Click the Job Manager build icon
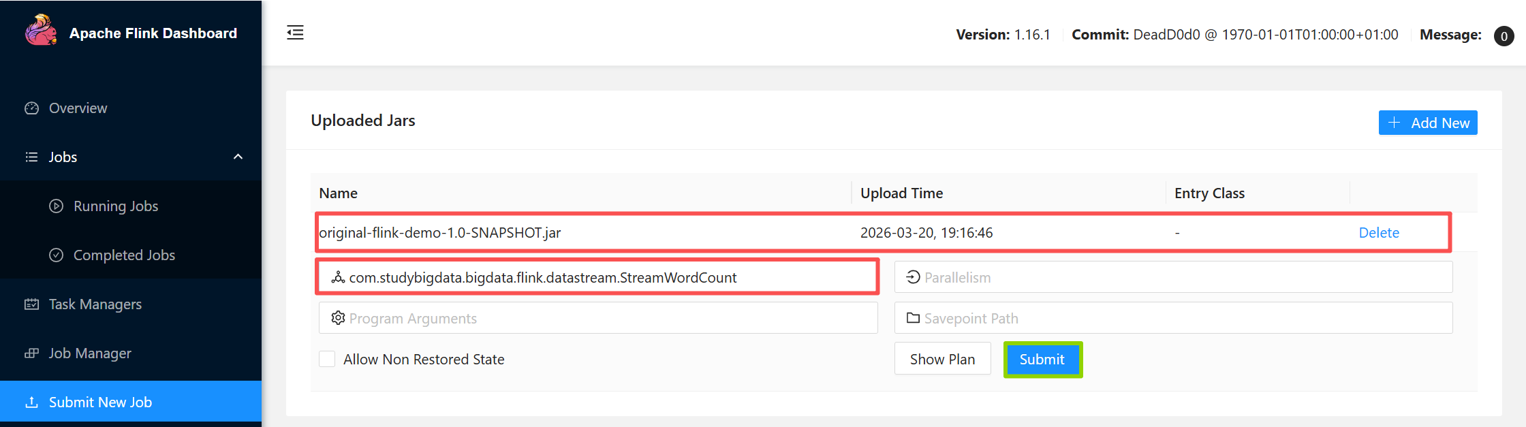Image resolution: width=1526 pixels, height=427 pixels. click(32, 353)
